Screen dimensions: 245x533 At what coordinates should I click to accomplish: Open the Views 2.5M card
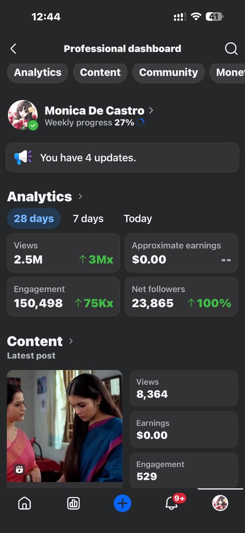63,253
